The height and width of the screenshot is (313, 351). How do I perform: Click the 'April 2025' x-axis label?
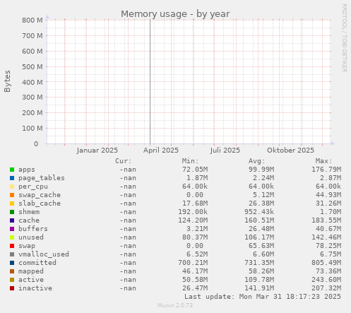tap(161, 150)
